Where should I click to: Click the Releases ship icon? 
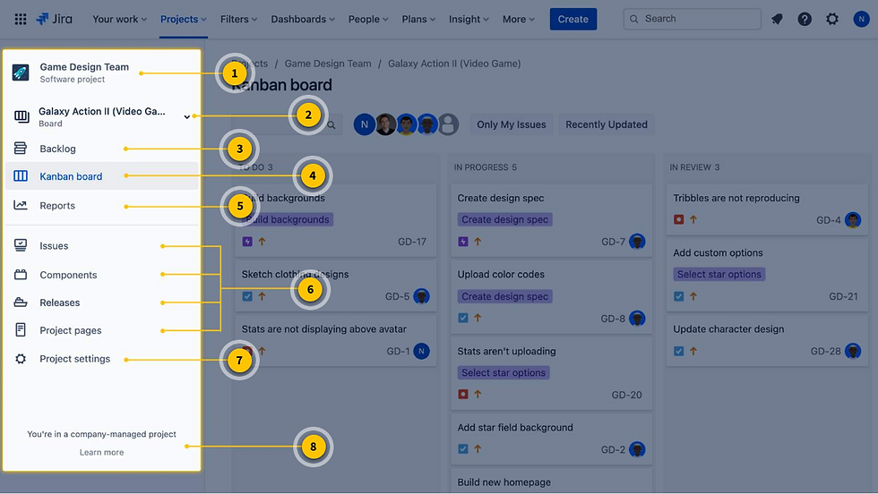(20, 302)
